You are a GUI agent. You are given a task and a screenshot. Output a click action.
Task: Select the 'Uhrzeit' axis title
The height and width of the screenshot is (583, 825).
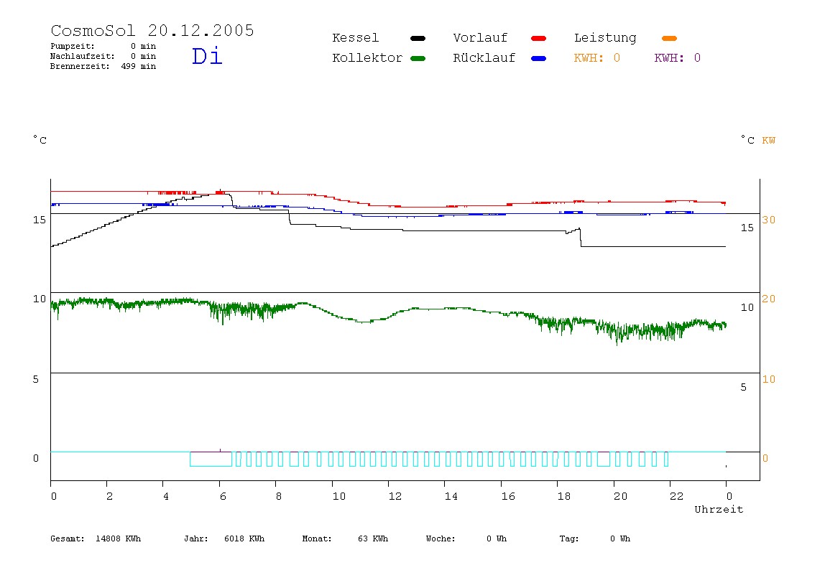(719, 509)
